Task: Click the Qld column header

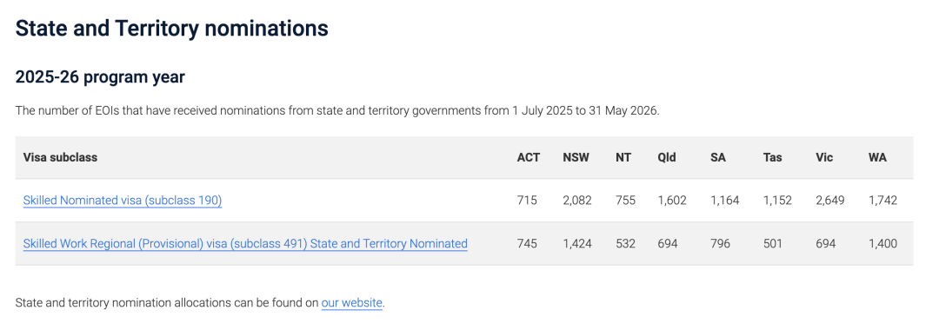Action: point(667,157)
